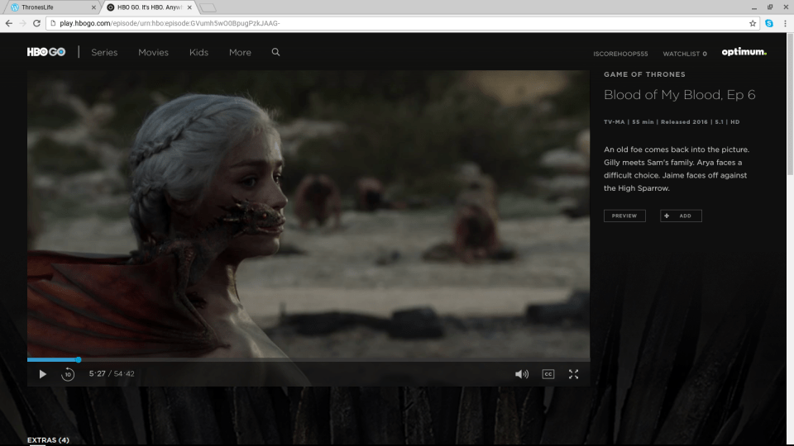Open the Series menu
Viewport: 794px width, 446px height.
[x=104, y=52]
